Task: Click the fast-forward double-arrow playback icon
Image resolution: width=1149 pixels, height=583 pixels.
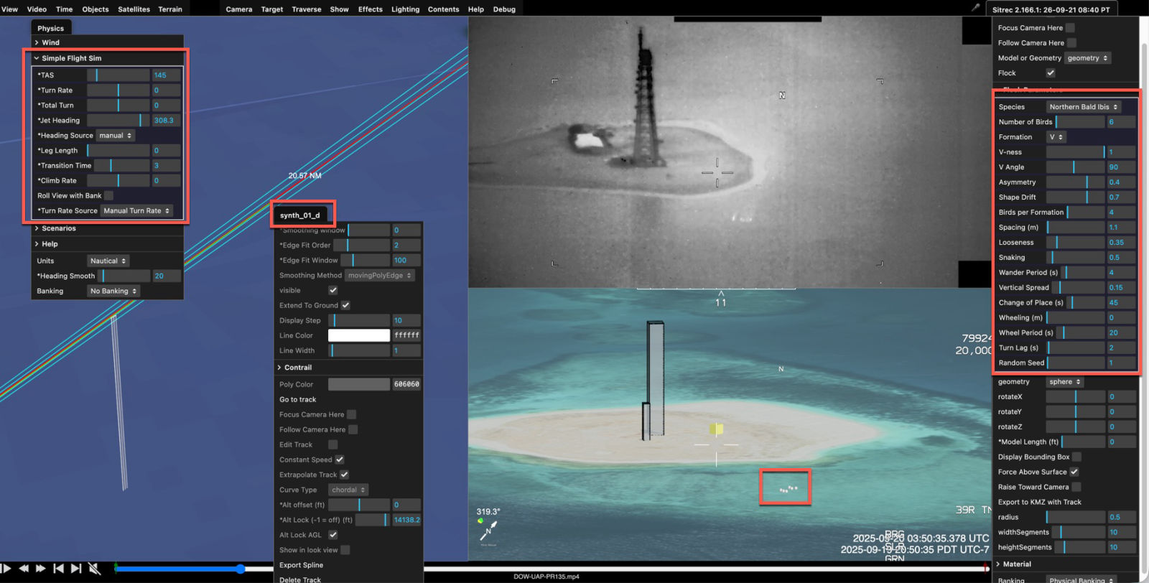Action: click(x=41, y=569)
